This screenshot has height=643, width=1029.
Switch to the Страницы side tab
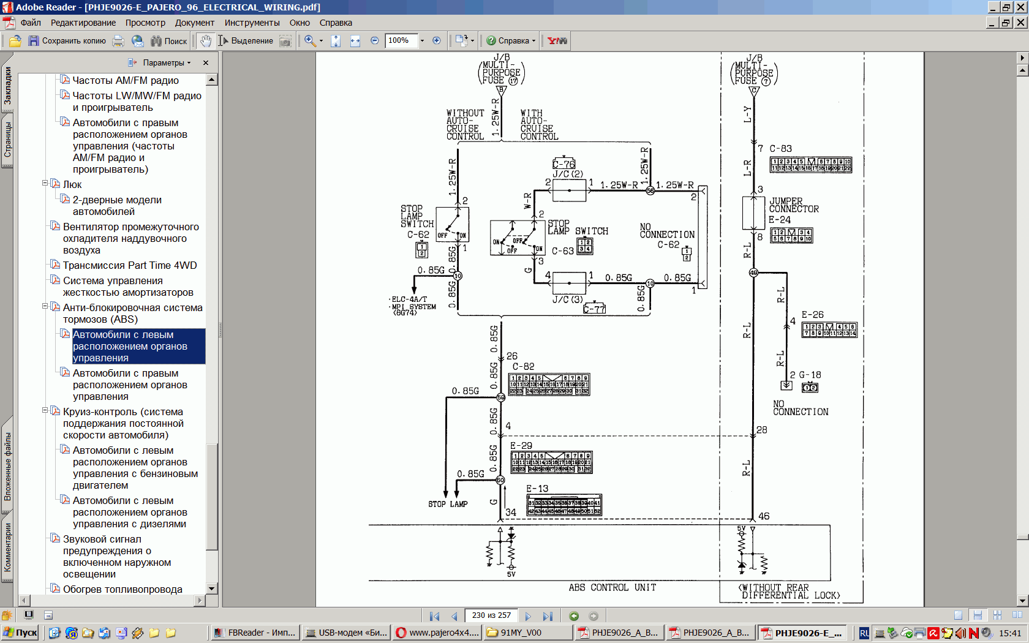click(7, 140)
